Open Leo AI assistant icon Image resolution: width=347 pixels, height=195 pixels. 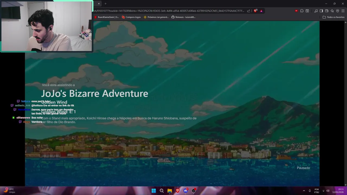[x=332, y=11]
